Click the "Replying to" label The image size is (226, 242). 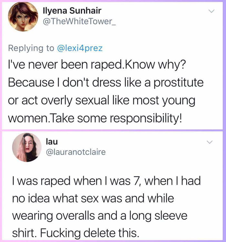[31, 48]
